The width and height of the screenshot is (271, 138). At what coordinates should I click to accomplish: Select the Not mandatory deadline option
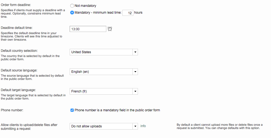coord(72,5)
